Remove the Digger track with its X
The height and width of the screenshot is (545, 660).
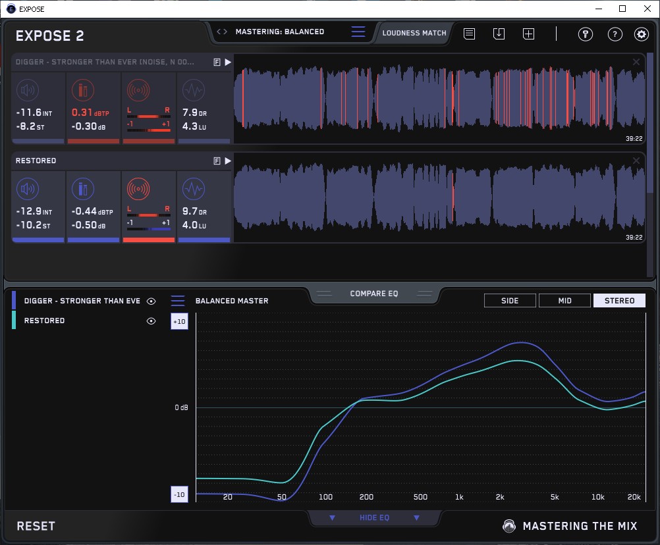tap(636, 62)
